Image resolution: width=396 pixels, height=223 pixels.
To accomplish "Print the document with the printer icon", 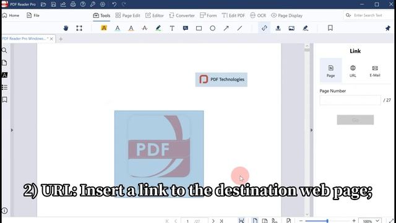I will [73, 4].
